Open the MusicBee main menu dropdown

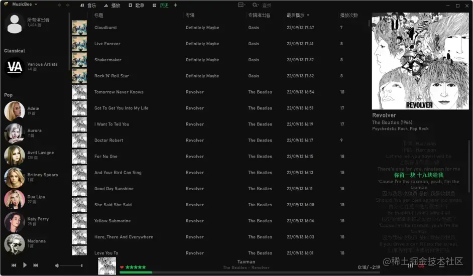point(25,4)
